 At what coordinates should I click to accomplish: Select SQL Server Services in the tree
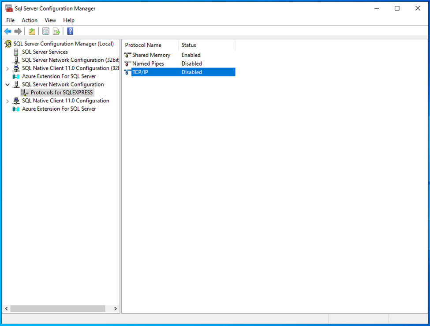(x=45, y=52)
